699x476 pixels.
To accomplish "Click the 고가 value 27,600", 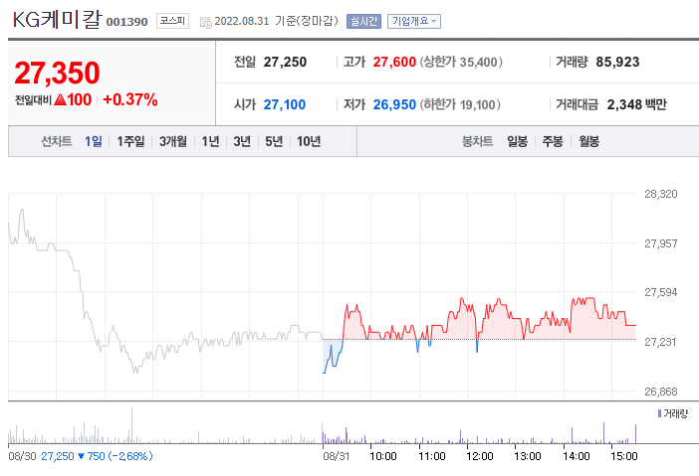I will (x=394, y=62).
